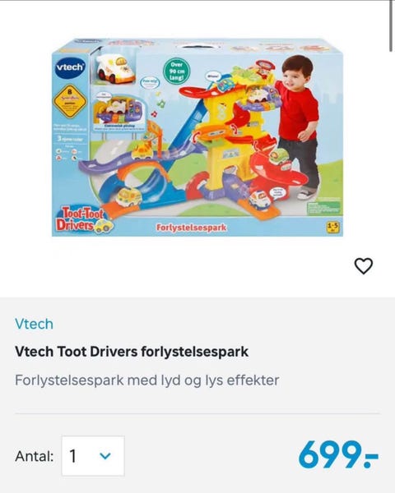Click the scrollbar thumb at top right

coord(391,25)
